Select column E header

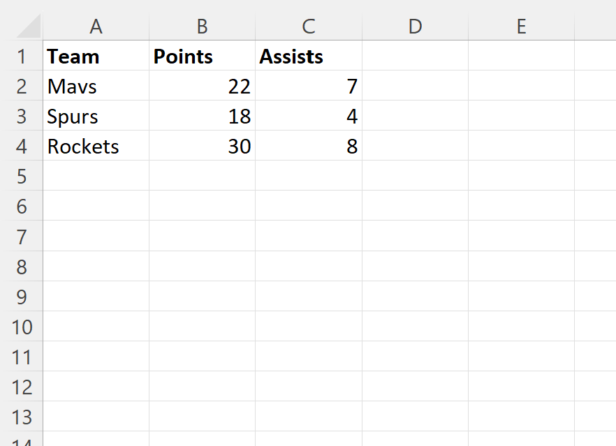pos(521,26)
